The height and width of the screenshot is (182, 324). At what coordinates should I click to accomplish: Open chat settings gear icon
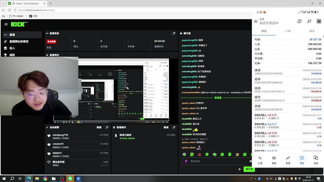[239, 169]
